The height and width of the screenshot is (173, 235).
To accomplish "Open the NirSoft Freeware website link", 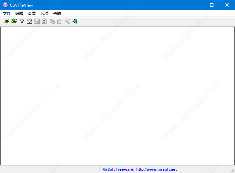I will pyautogui.click(x=140, y=169).
